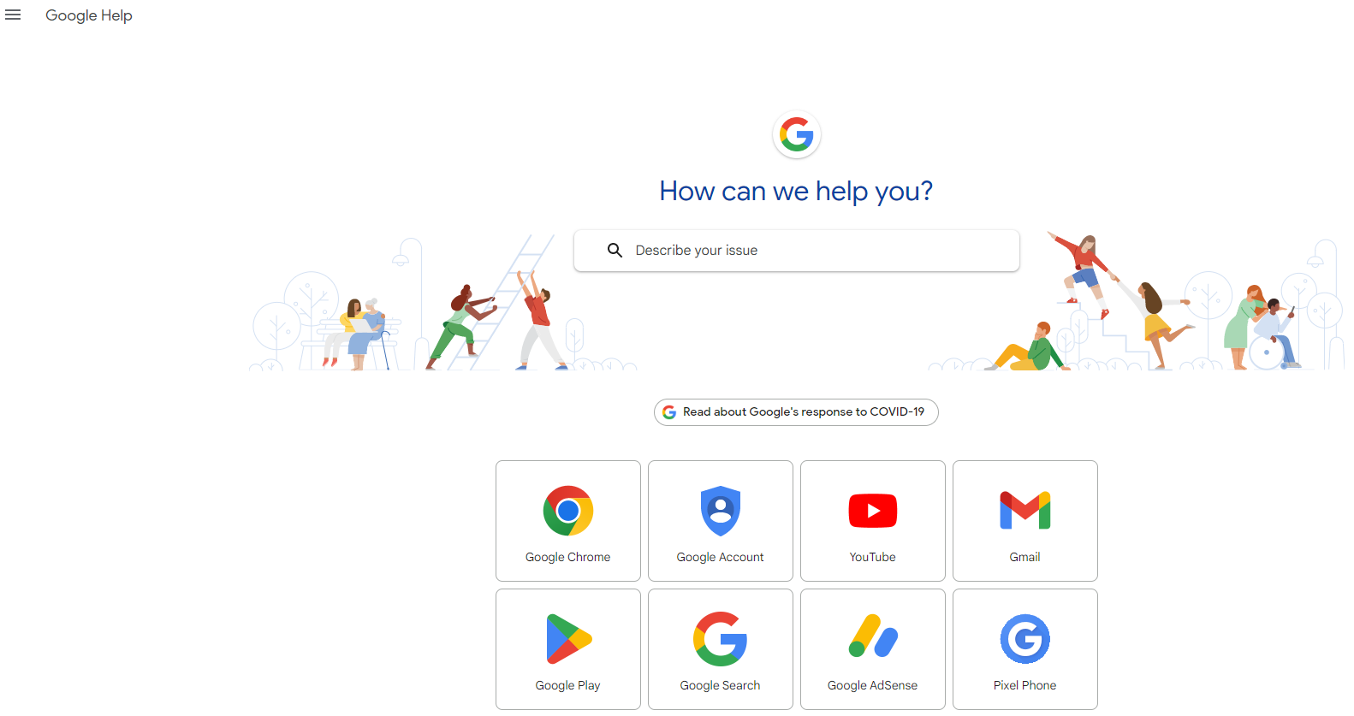Click the Gmail envelope icon
1354x716 pixels.
point(1025,511)
